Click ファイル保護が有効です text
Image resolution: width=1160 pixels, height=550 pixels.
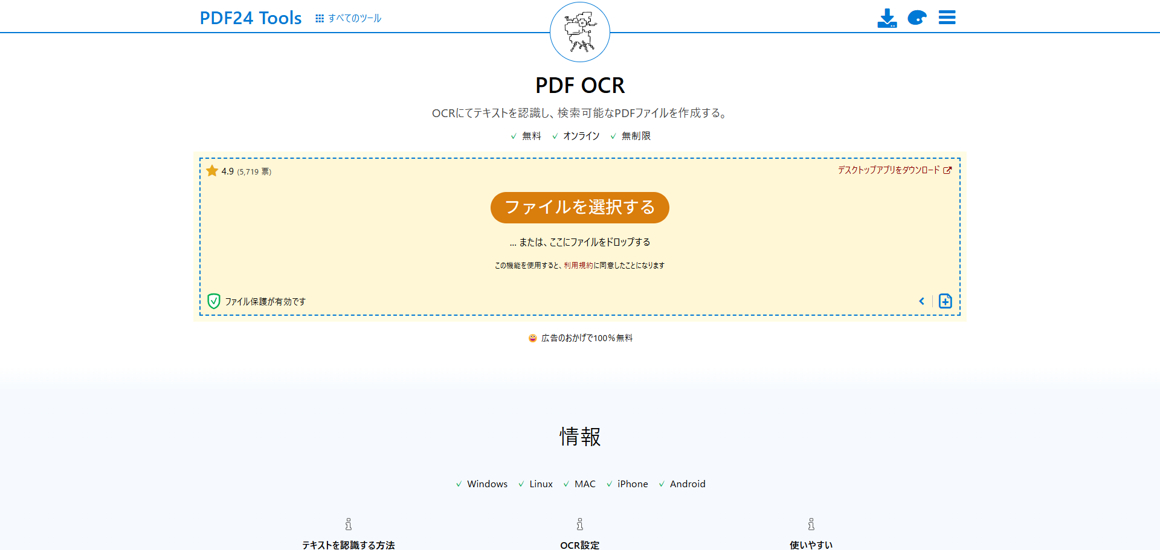click(x=265, y=302)
